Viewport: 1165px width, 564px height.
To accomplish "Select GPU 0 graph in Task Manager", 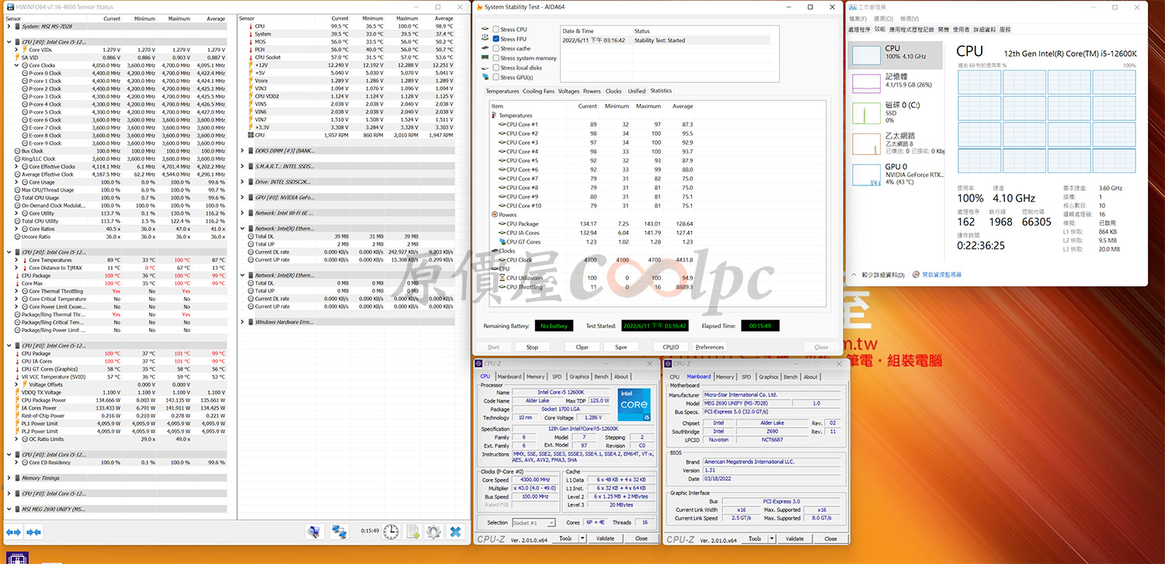I will [867, 174].
